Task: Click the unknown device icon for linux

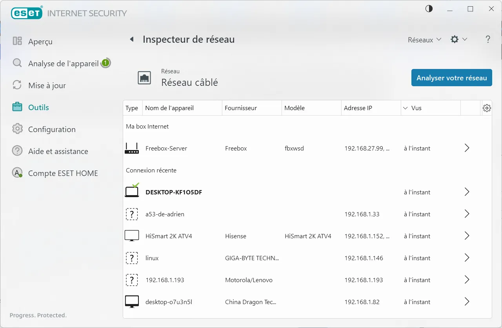Action: point(132,258)
